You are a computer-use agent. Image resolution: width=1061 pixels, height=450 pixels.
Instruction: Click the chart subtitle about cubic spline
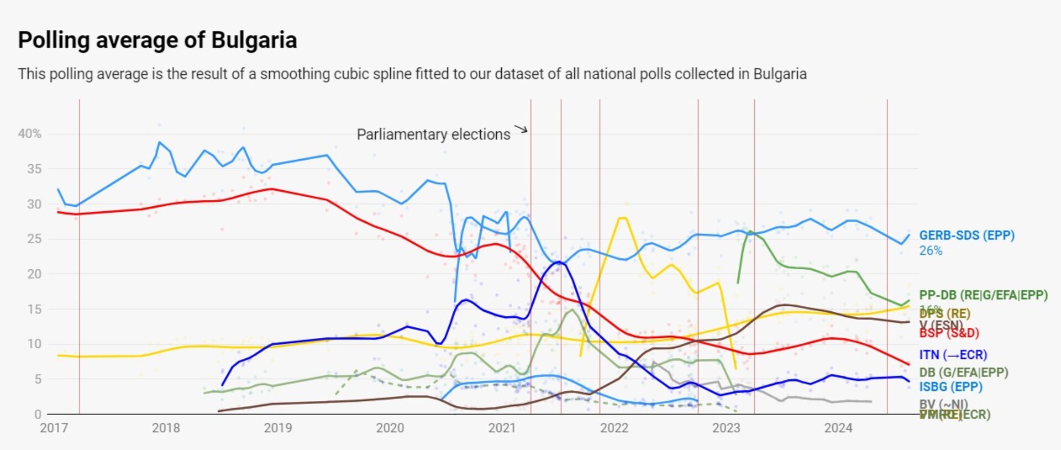(x=412, y=74)
